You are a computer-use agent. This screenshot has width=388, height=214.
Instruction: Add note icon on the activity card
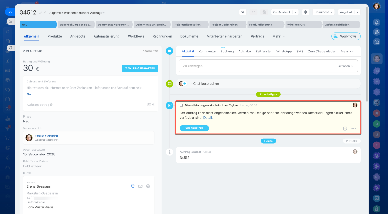click(345, 129)
